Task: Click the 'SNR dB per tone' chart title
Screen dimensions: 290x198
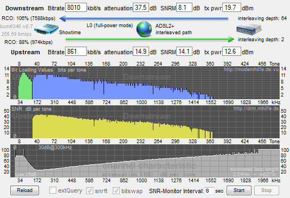Action: point(31,109)
